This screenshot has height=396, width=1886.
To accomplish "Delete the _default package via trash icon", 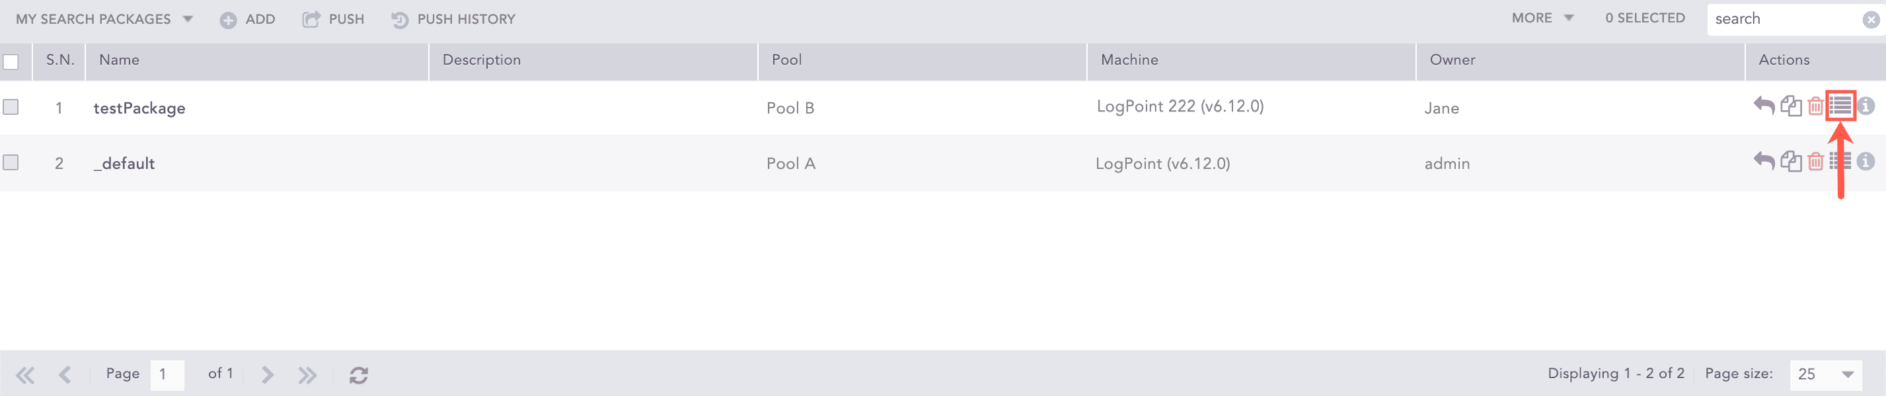I will point(1815,162).
